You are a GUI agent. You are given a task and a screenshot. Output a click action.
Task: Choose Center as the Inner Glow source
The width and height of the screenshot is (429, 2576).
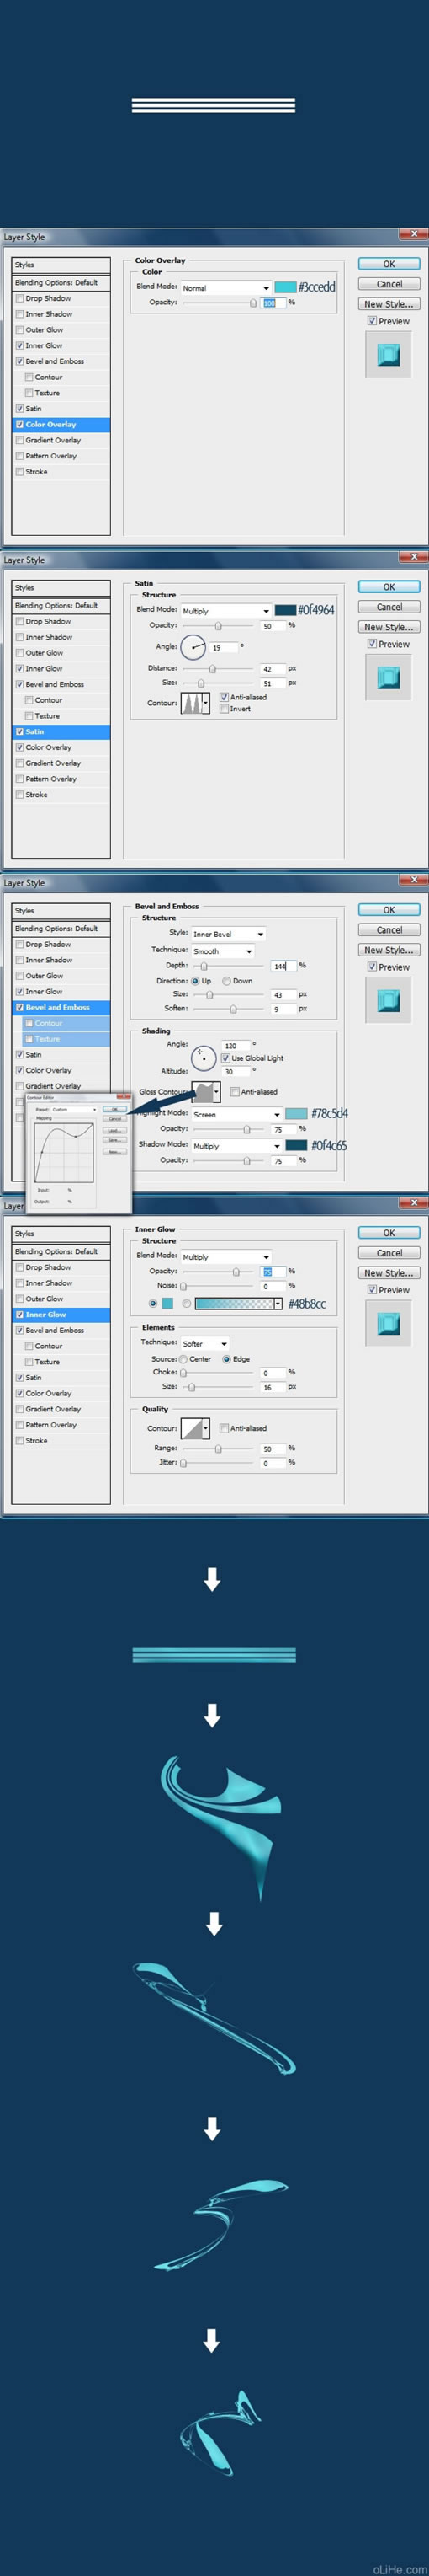pos(183,1359)
